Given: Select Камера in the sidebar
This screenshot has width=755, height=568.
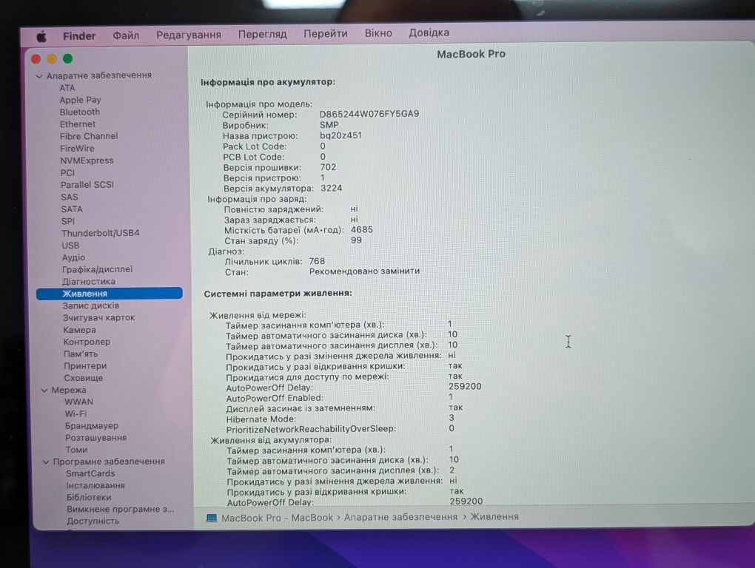Looking at the screenshot, I should 79,330.
